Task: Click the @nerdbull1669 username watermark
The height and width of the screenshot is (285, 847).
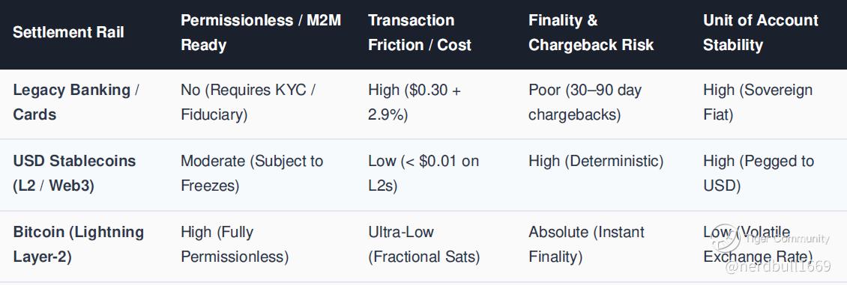Action: point(778,267)
